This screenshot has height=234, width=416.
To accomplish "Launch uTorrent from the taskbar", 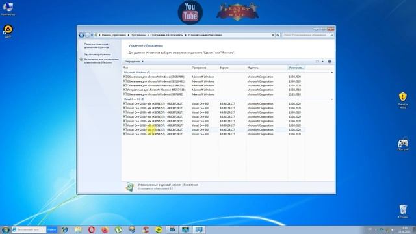I will pos(118,229).
